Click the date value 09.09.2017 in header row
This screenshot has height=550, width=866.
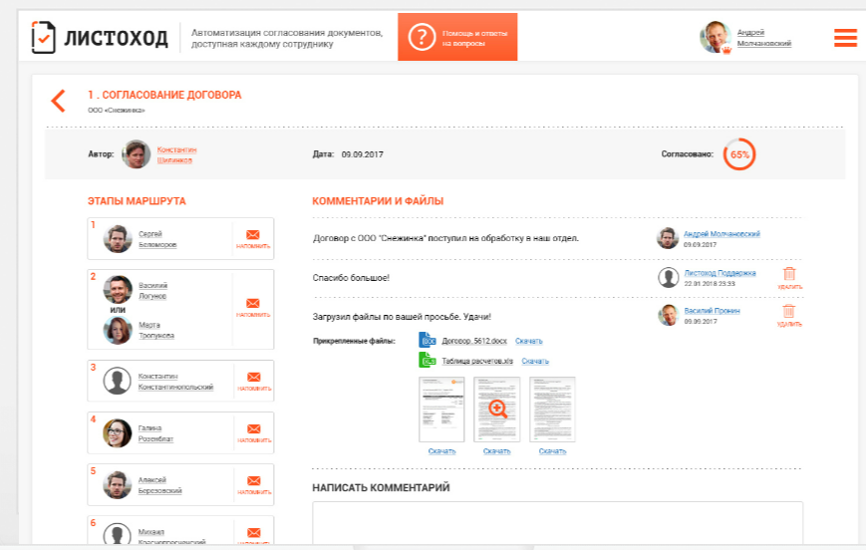pyautogui.click(x=363, y=154)
